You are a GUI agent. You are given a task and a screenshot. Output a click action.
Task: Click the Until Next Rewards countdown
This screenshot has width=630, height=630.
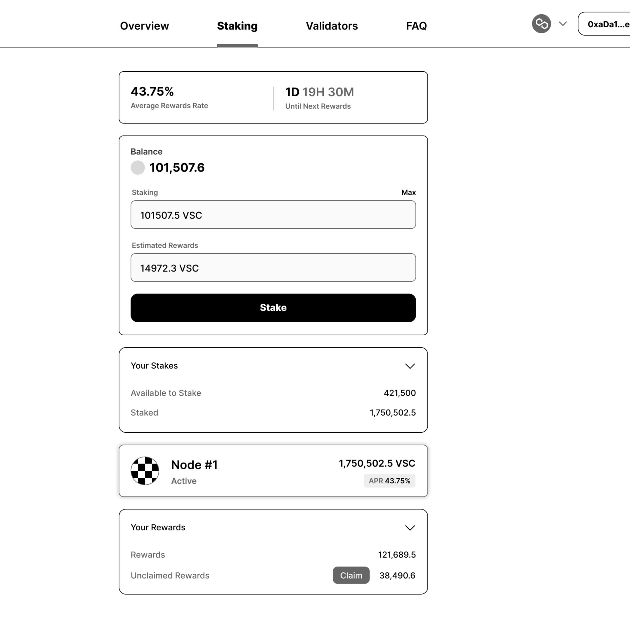coord(319,92)
